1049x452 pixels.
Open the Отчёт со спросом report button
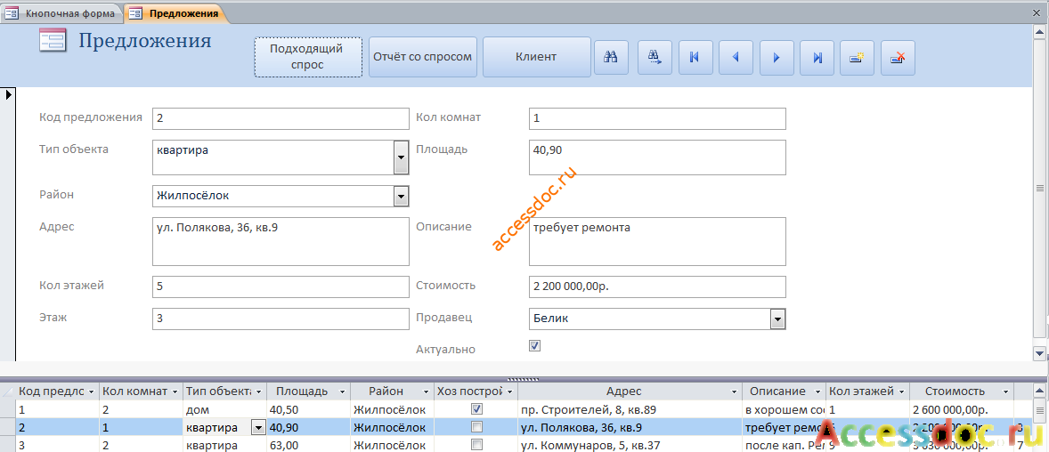tap(423, 57)
